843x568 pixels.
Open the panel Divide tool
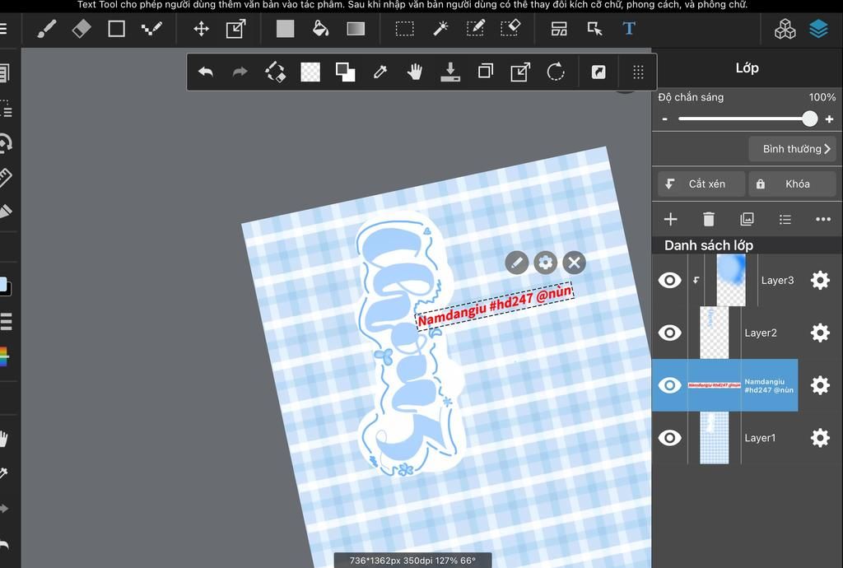pyautogui.click(x=559, y=29)
